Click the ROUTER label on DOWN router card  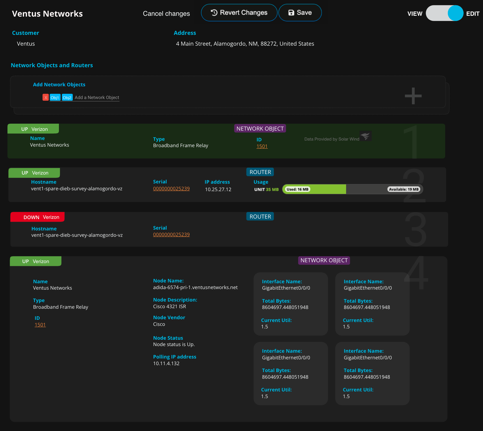coord(260,217)
